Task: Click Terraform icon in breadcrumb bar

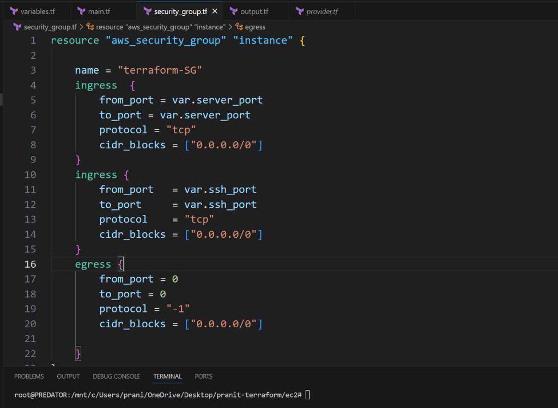Action: [x=17, y=27]
